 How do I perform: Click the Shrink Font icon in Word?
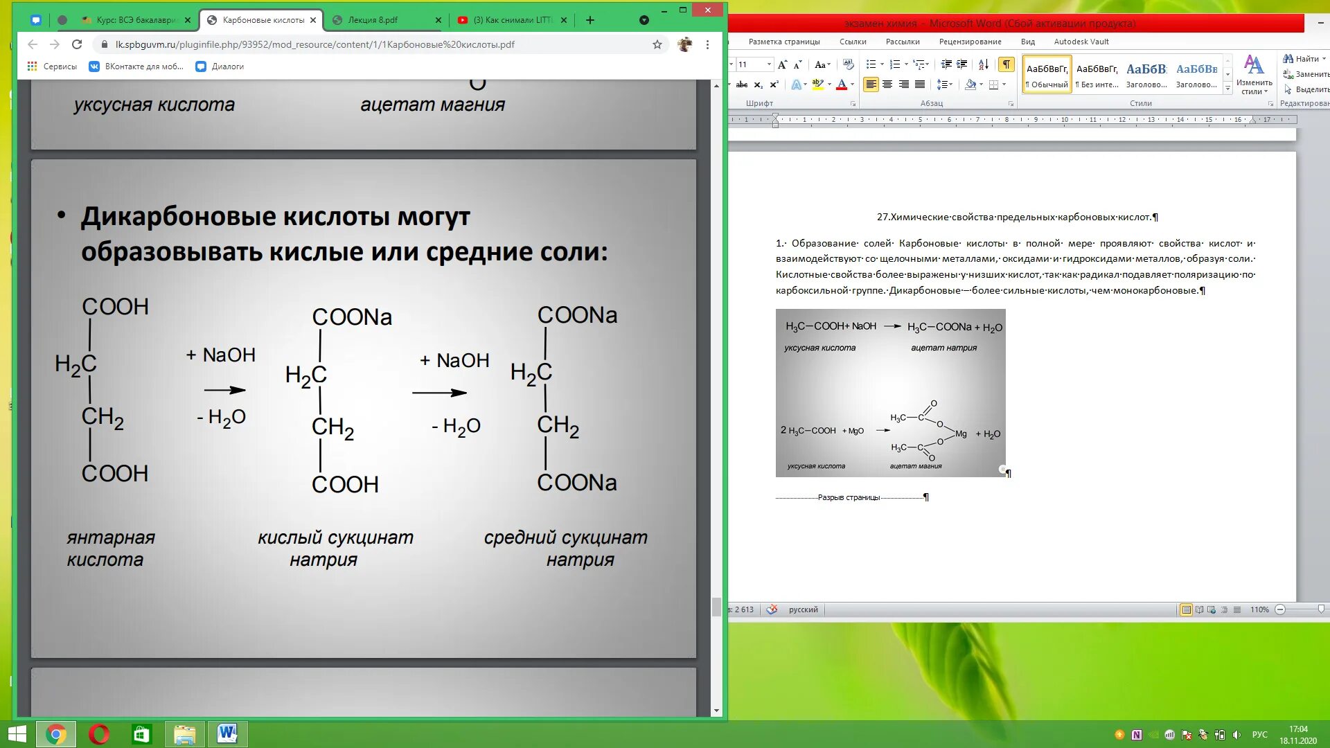(x=797, y=64)
